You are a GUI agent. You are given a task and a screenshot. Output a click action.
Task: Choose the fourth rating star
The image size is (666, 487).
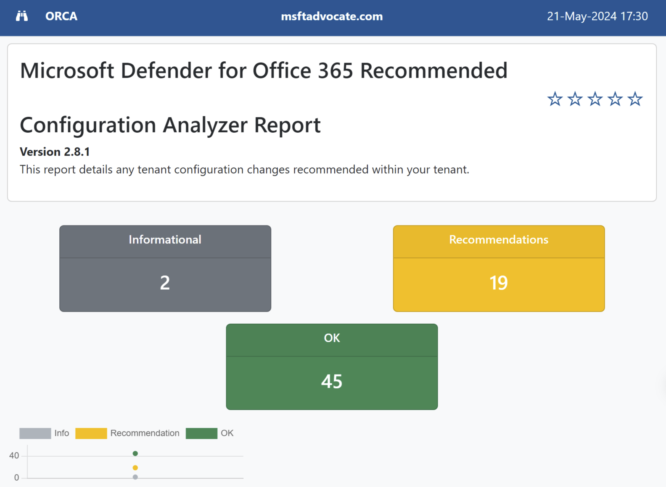615,99
